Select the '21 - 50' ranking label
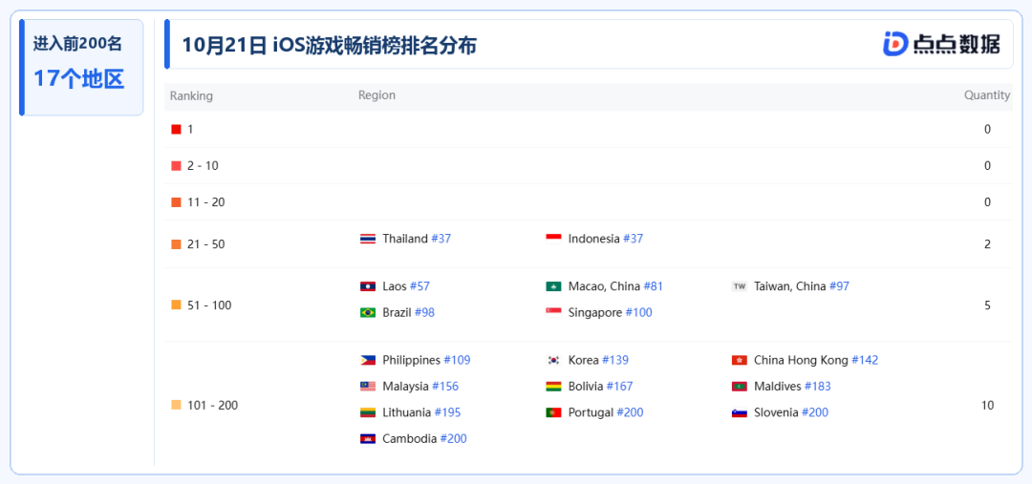 coord(206,244)
